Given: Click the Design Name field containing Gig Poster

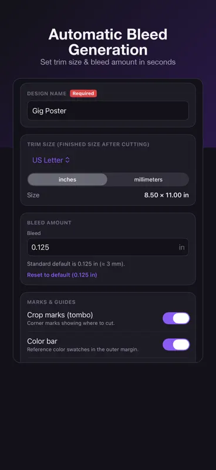Looking at the screenshot, I should [x=108, y=110].
